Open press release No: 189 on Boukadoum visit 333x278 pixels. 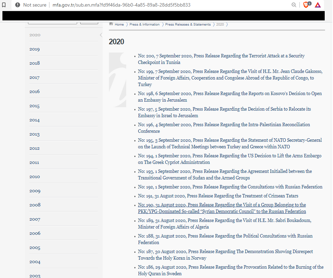pos(225,224)
